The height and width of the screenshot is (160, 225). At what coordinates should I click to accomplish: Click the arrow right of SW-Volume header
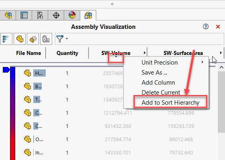click(x=145, y=53)
